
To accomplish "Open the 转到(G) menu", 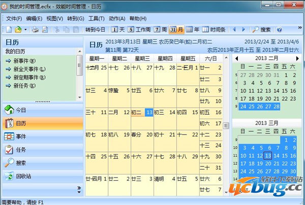I will [76, 19].
